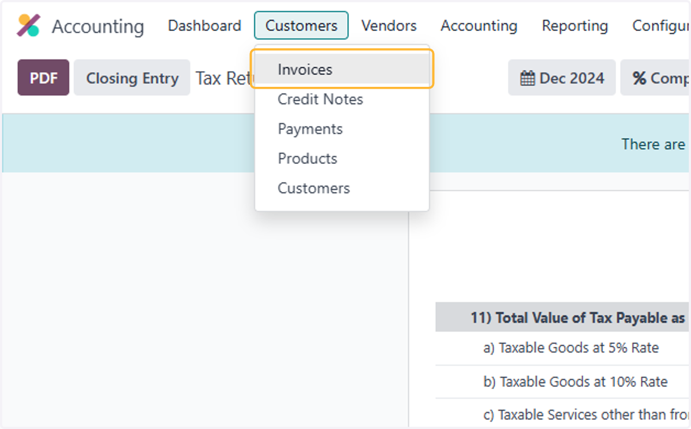Open the Accounting app title
Image resolution: width=691 pixels, height=429 pixels.
[98, 26]
